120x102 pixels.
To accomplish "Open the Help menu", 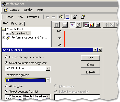I will [x=40, y=10].
